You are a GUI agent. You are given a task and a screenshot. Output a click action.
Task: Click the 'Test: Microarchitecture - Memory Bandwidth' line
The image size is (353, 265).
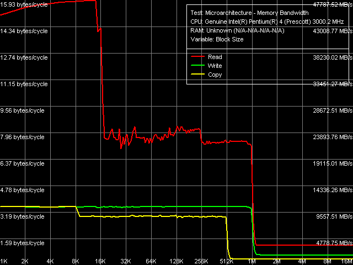coord(249,13)
